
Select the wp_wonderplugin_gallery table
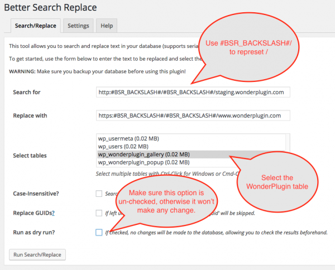tap(143, 154)
